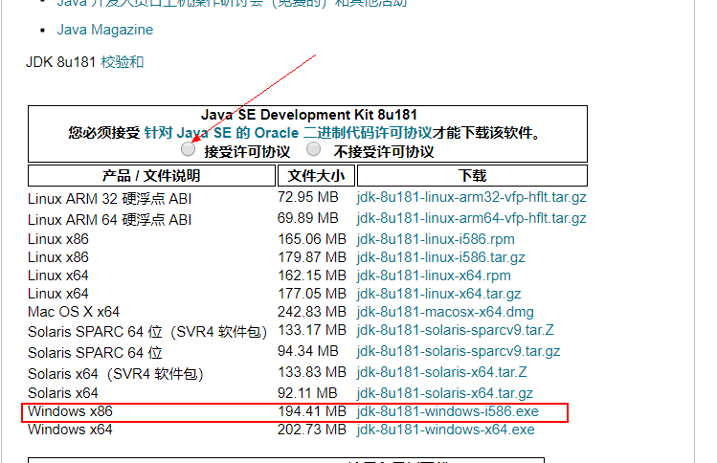
Task: Click the Mac OS X x64 product cell
Action: [74, 312]
